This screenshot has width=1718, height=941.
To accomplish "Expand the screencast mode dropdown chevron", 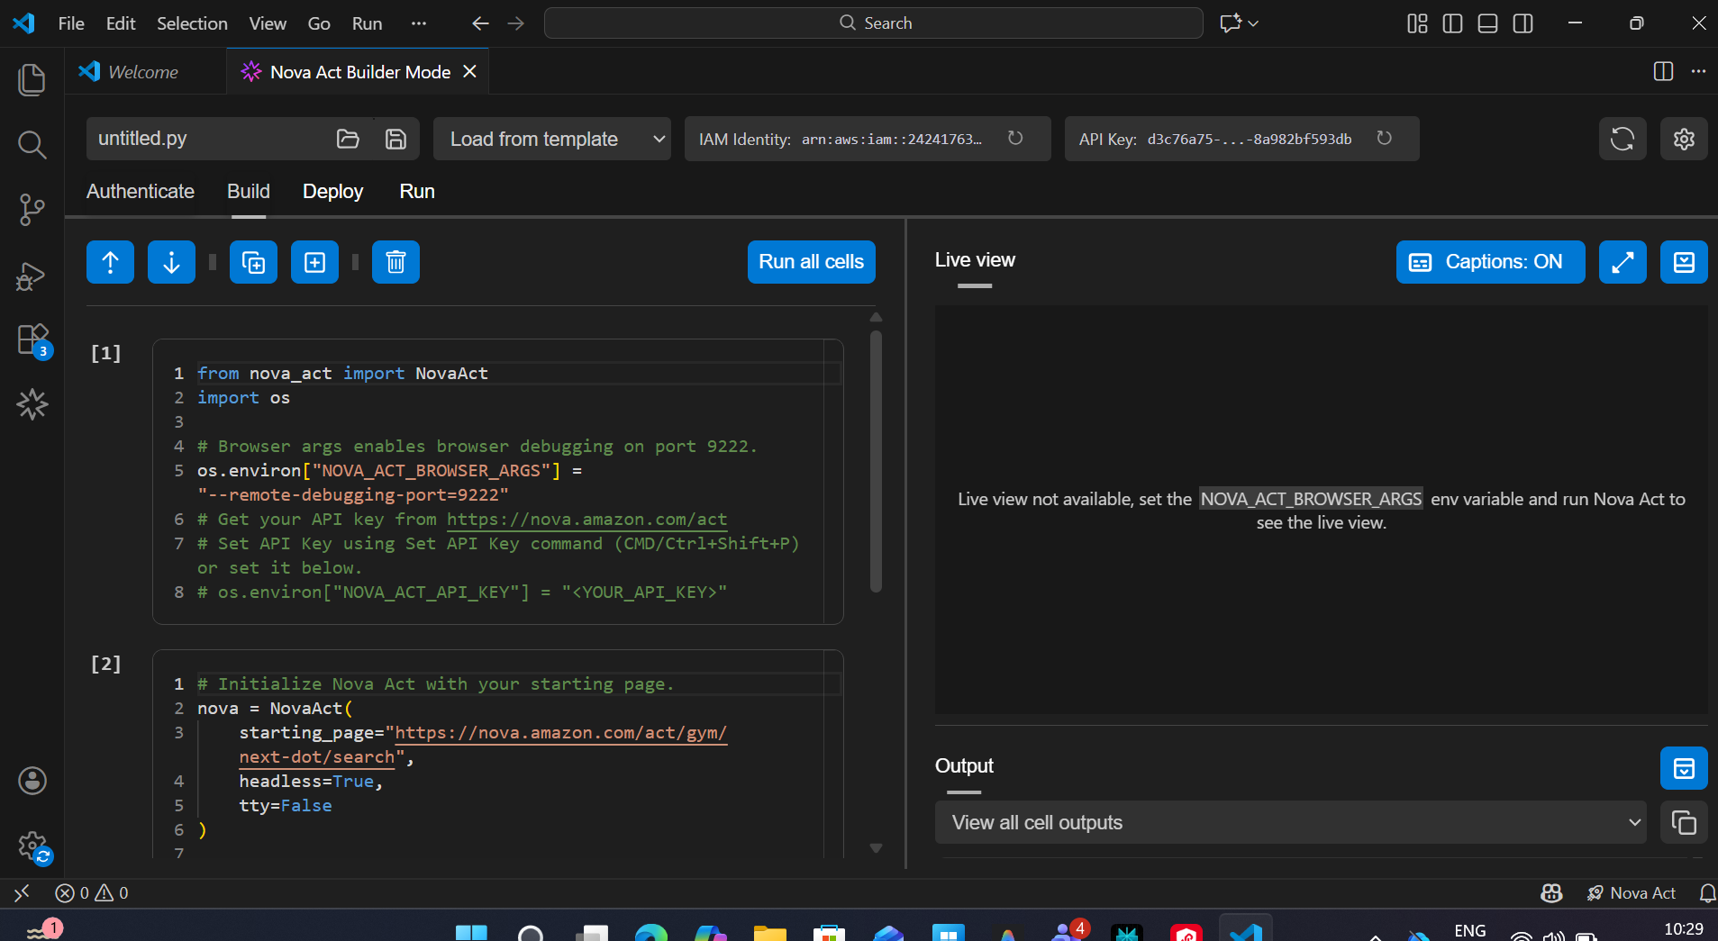I will (x=1253, y=23).
